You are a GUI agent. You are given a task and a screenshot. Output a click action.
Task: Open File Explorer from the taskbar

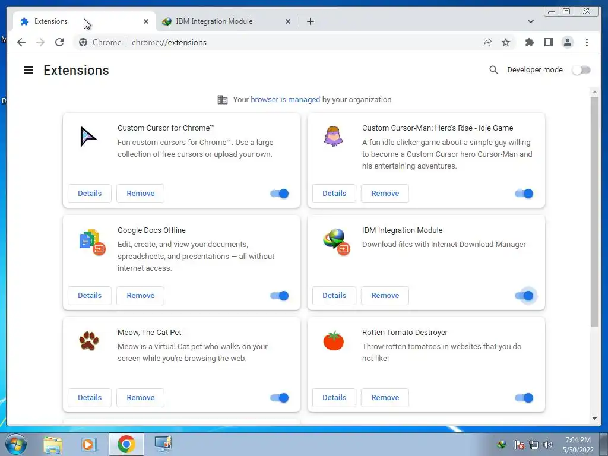53,444
